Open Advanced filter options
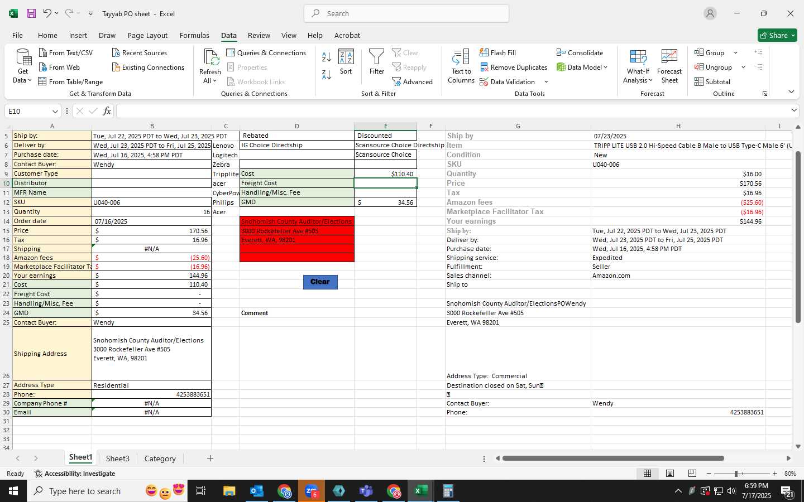Image resolution: width=804 pixels, height=502 pixels. click(x=413, y=81)
